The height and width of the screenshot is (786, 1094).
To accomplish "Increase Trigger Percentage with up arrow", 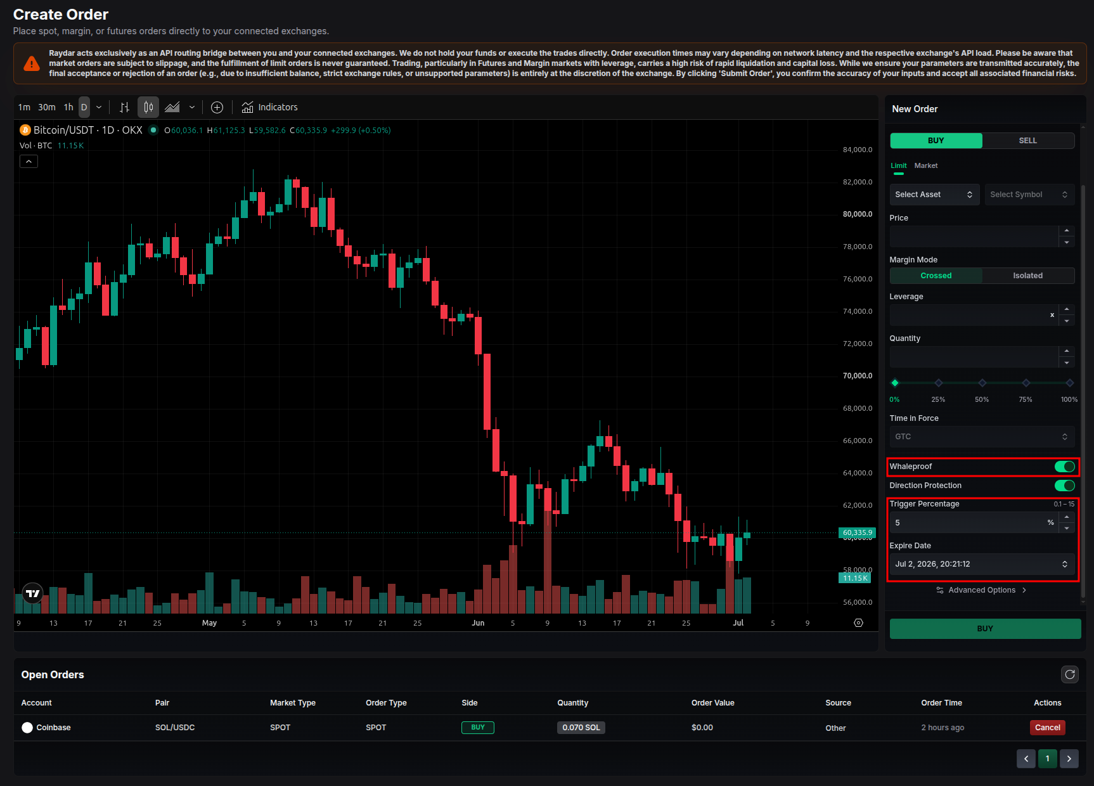I will 1067,517.
